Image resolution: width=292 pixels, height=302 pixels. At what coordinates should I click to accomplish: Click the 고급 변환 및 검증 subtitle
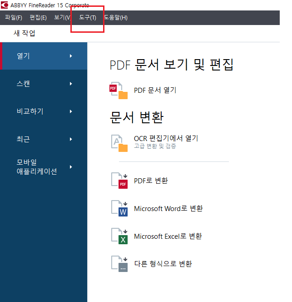pyautogui.click(x=155, y=146)
